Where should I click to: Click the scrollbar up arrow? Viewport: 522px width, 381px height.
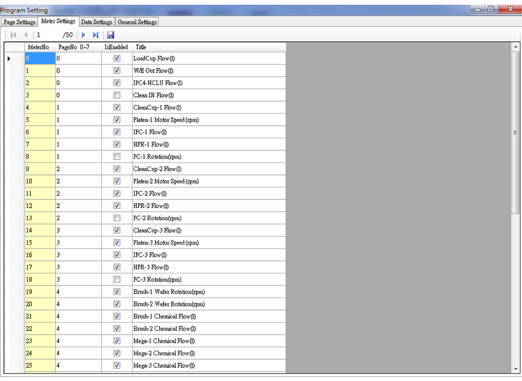(x=516, y=47)
